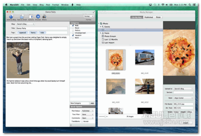The width and height of the screenshot is (201, 136).
Task: Click the New Category input field
Action: pos(79,103)
